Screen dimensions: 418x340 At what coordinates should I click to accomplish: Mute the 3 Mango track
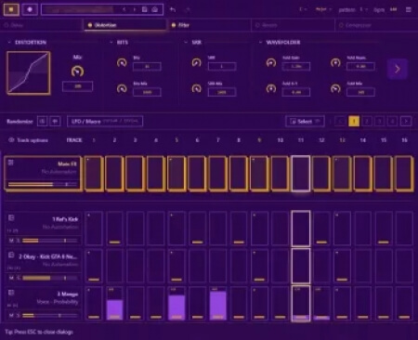tap(11, 316)
